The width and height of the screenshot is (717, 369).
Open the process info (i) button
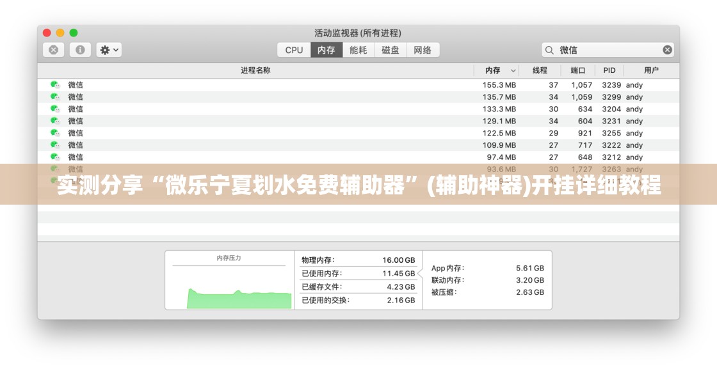pyautogui.click(x=80, y=50)
